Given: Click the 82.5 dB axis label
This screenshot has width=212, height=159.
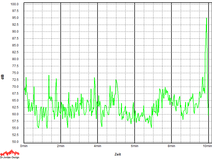Looking at the screenshot, I should coord(15,52).
